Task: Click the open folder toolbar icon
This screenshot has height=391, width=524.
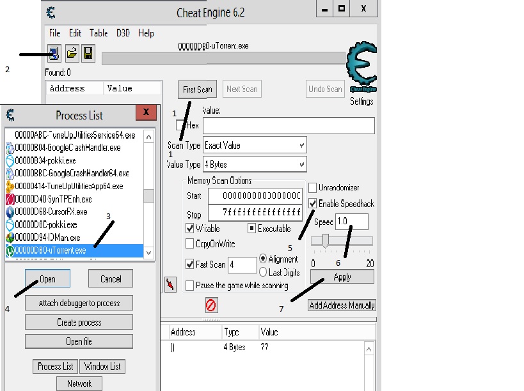Action: 72,54
